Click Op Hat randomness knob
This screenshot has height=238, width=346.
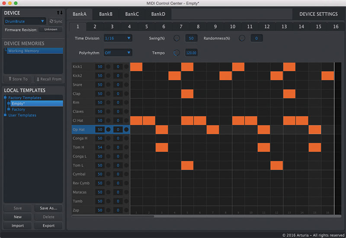pos(126,130)
